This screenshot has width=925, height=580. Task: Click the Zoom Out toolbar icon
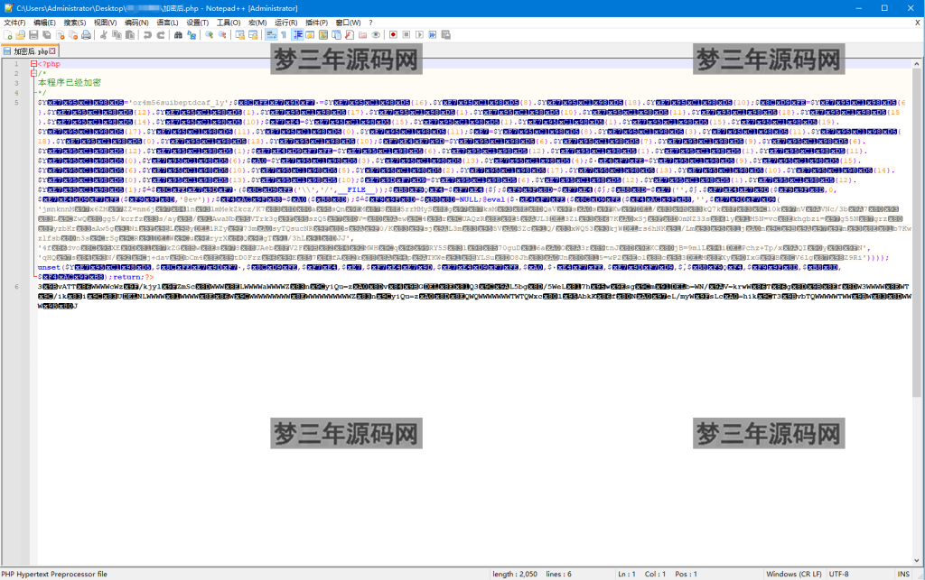(222, 35)
